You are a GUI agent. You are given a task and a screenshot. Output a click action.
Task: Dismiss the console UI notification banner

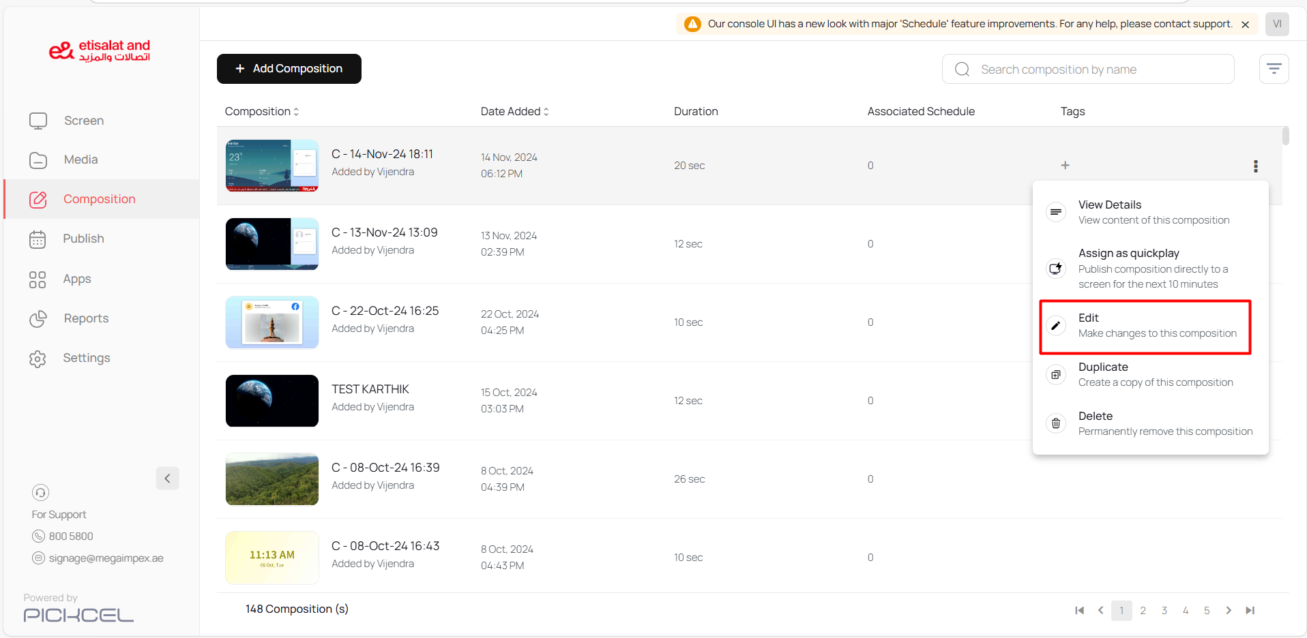pyautogui.click(x=1245, y=25)
